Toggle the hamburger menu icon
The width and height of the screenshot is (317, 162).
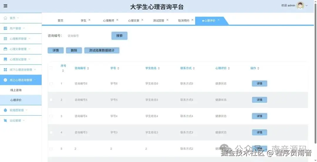pos(6,6)
